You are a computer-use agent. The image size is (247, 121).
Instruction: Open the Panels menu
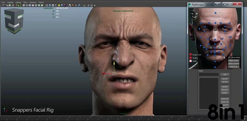pyautogui.click(x=41, y=2)
